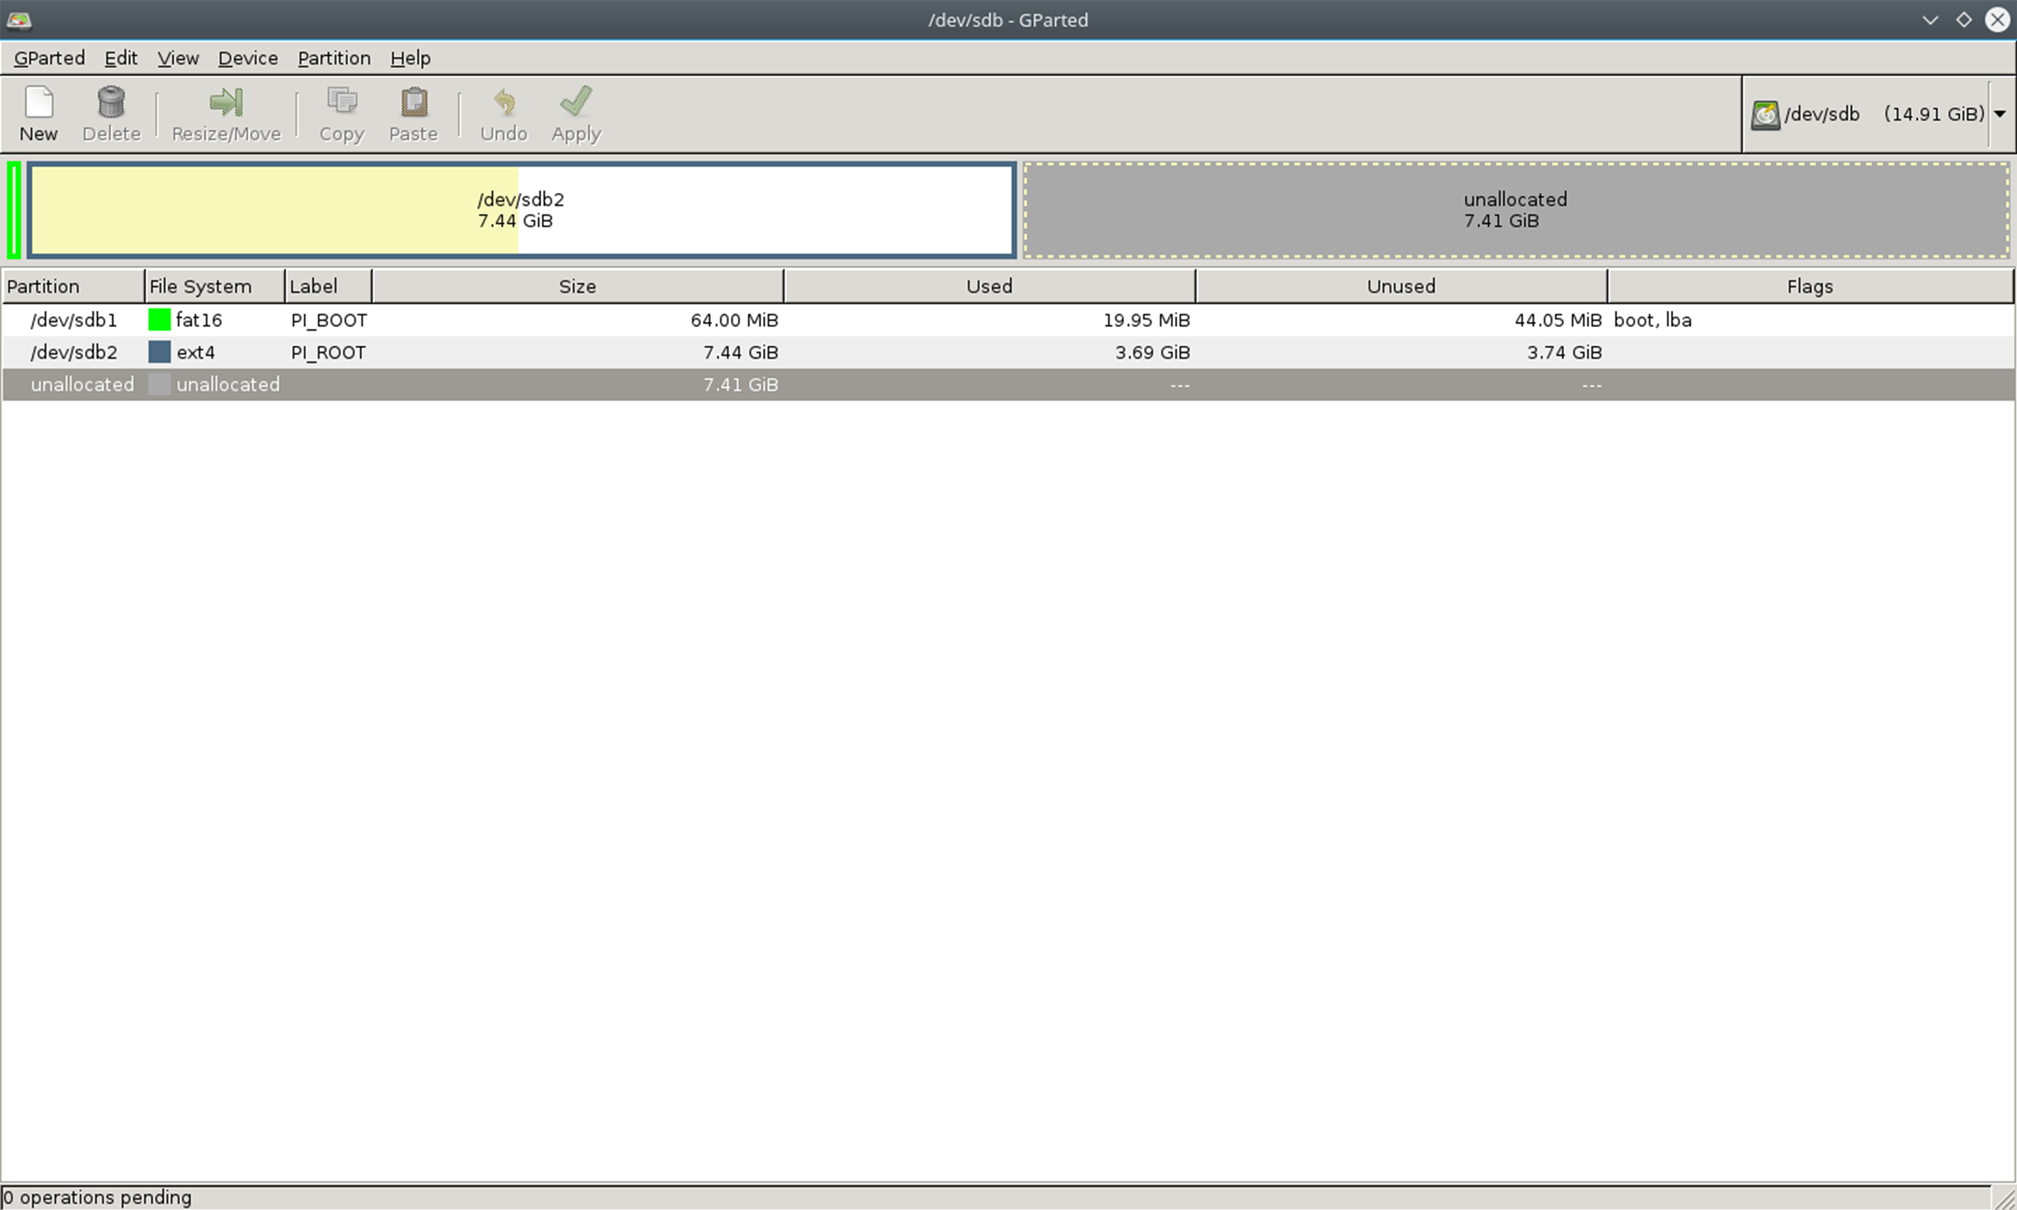Click the 7.44 GiB size cell for sdb2
Image resolution: width=2017 pixels, height=1210 pixels.
741,352
